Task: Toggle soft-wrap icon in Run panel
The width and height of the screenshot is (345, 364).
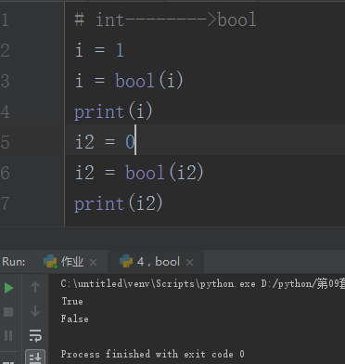Action: point(35,335)
